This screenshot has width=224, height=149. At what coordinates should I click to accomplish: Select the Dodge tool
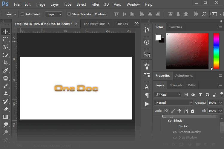(6, 132)
